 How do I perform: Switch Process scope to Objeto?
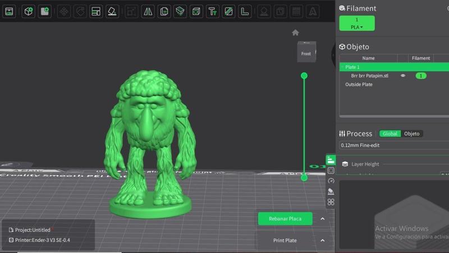click(412, 134)
